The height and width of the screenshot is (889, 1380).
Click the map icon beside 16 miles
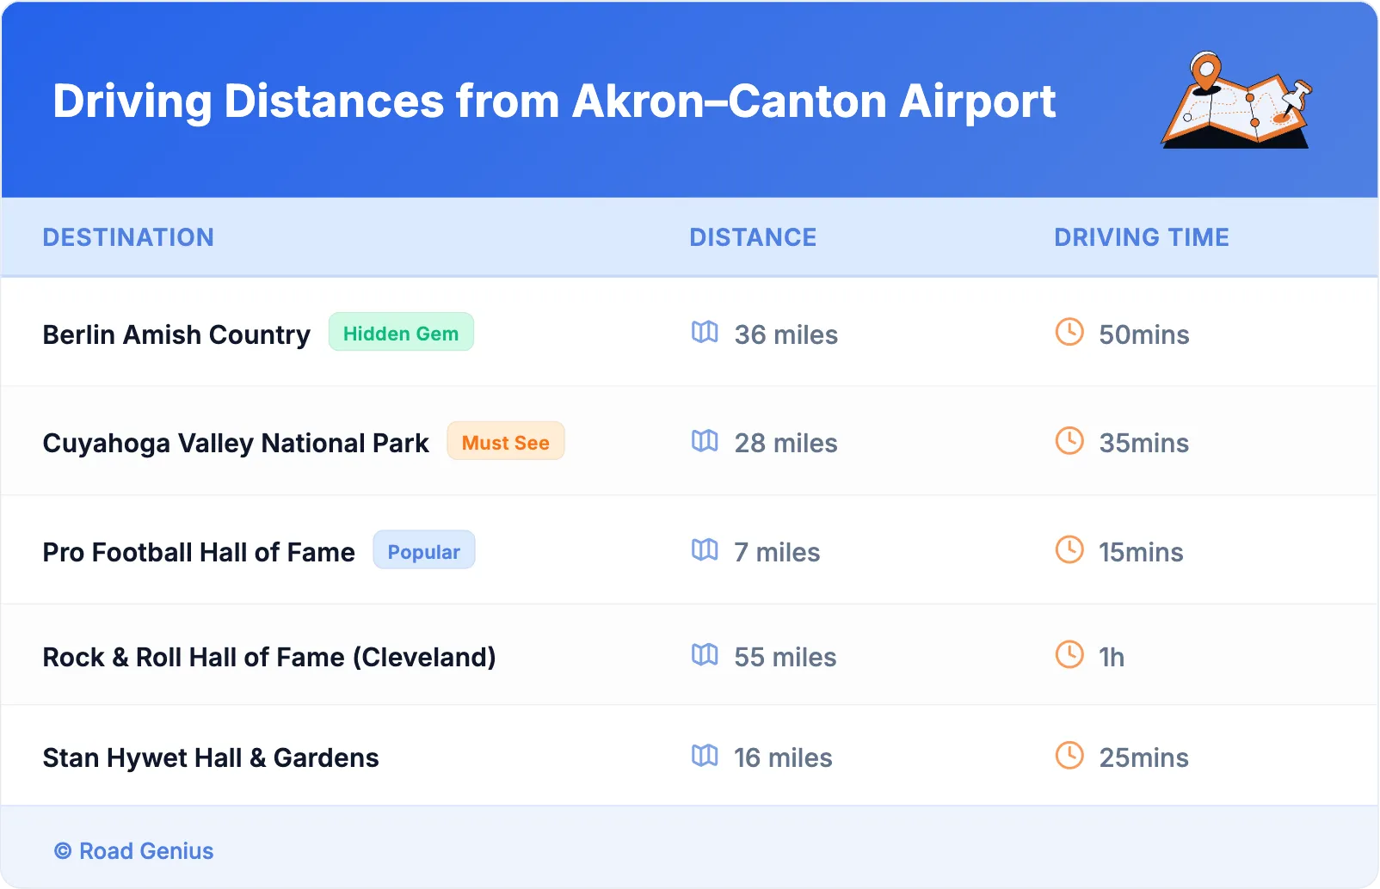705,756
